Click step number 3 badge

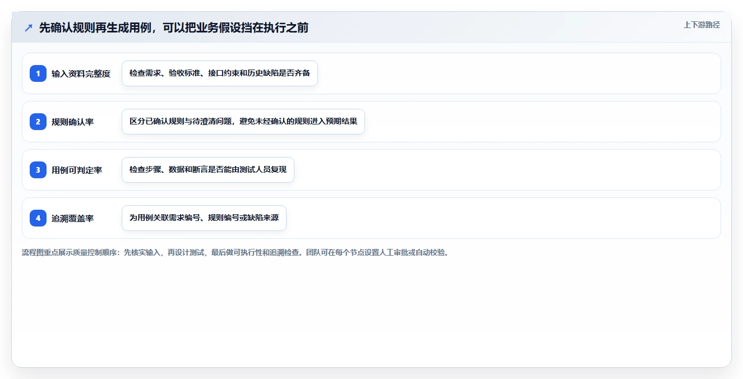[38, 170]
